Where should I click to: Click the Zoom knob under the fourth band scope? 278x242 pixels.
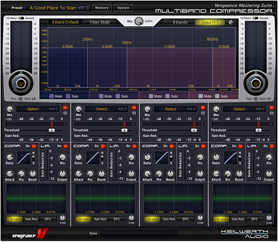(269, 218)
